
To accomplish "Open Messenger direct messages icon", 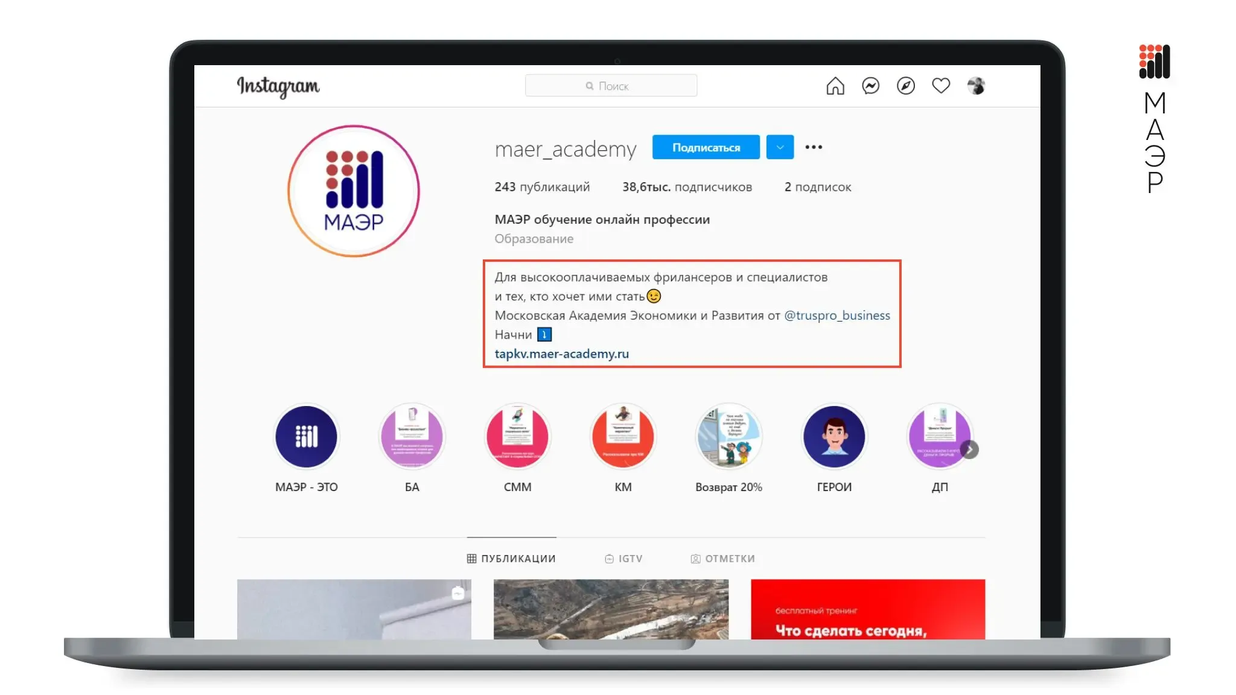I will [x=870, y=86].
